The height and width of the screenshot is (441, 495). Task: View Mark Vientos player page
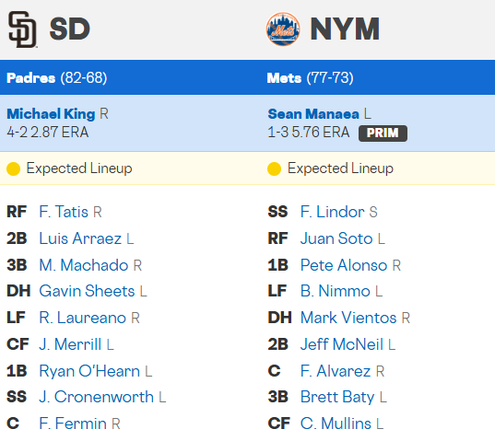point(348,318)
